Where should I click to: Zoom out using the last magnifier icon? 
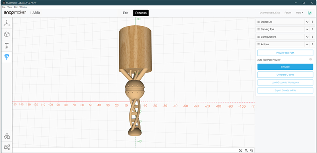[x=252, y=150]
